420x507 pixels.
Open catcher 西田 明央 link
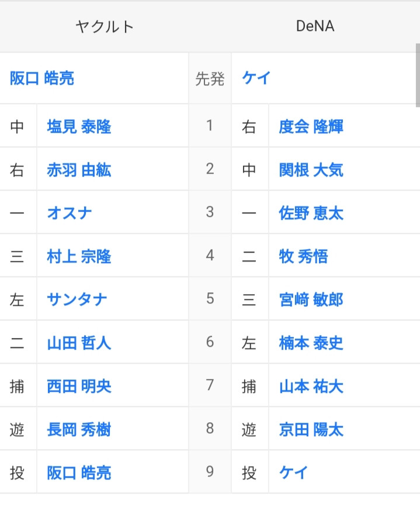(79, 387)
